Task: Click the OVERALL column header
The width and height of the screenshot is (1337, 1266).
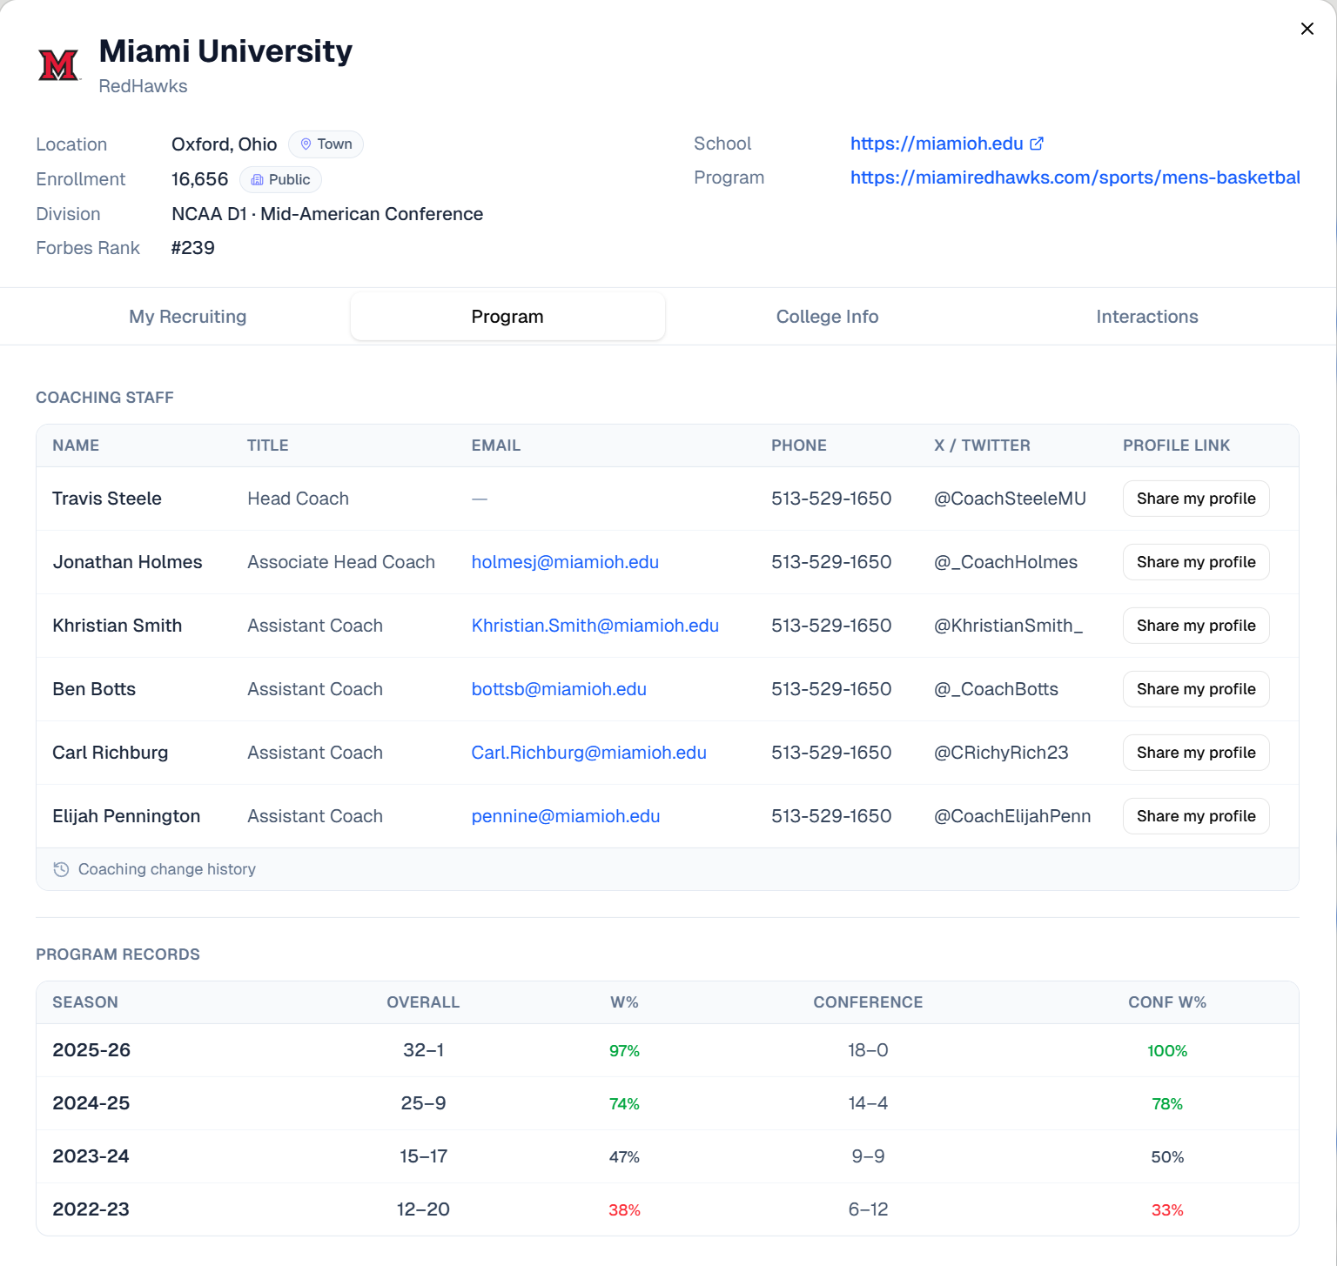Action: (423, 1002)
